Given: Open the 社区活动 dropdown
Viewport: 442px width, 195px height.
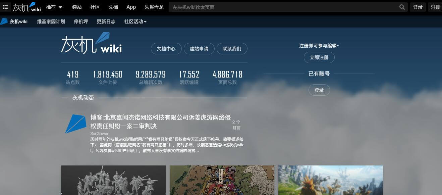Looking at the screenshot, I should point(134,21).
